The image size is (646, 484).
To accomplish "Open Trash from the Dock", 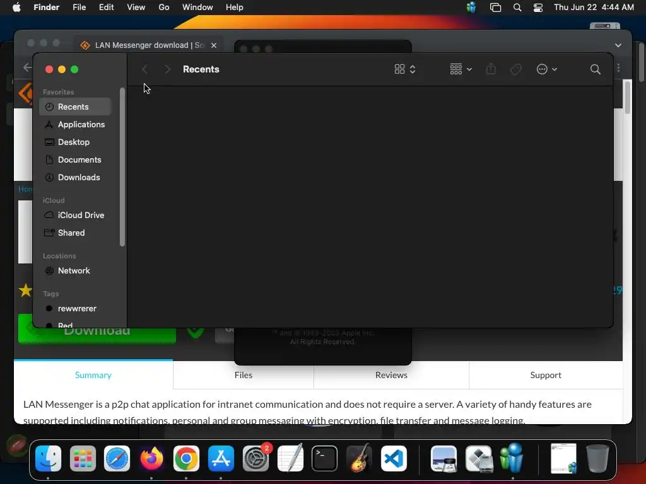I will point(597,459).
